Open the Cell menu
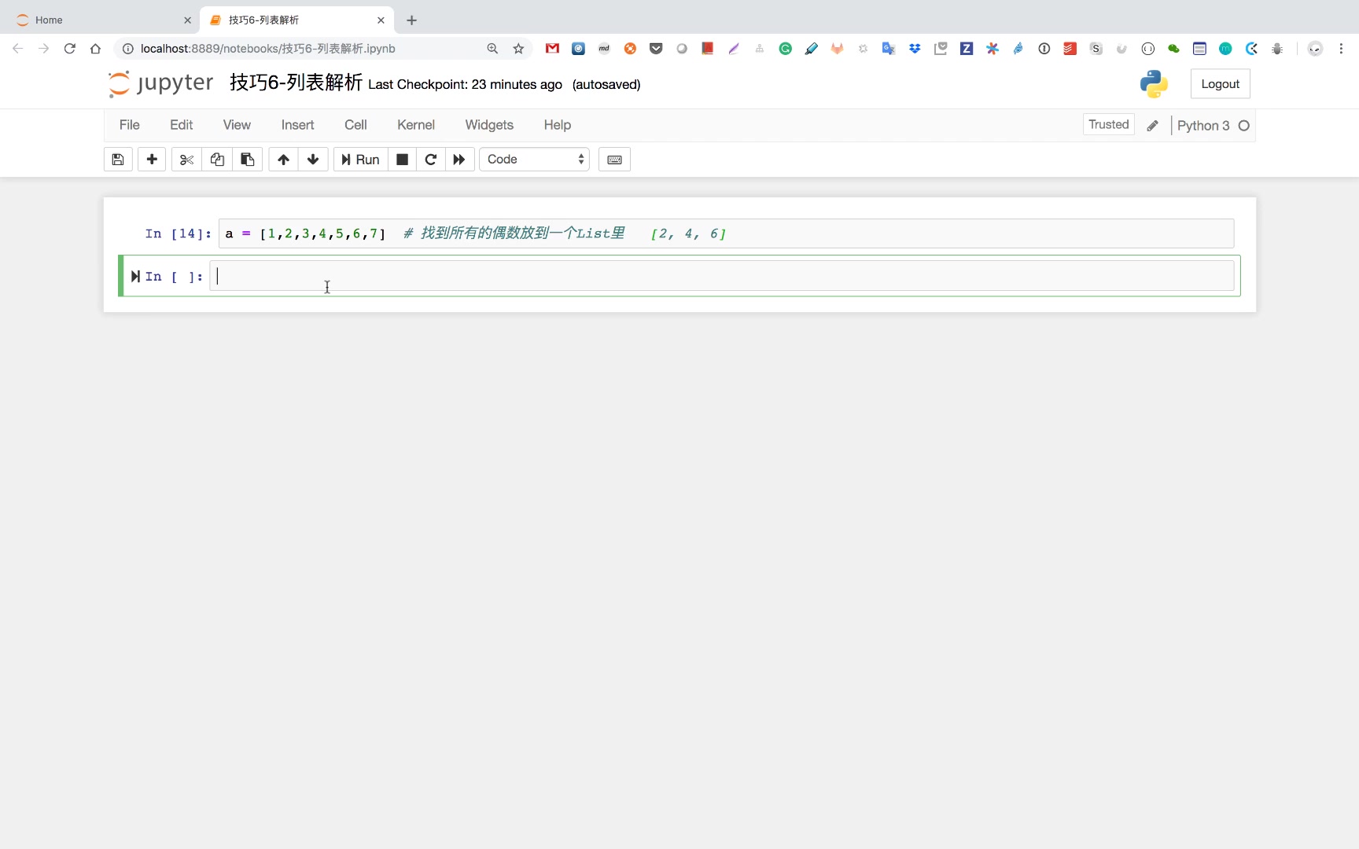This screenshot has height=849, width=1359. [355, 125]
